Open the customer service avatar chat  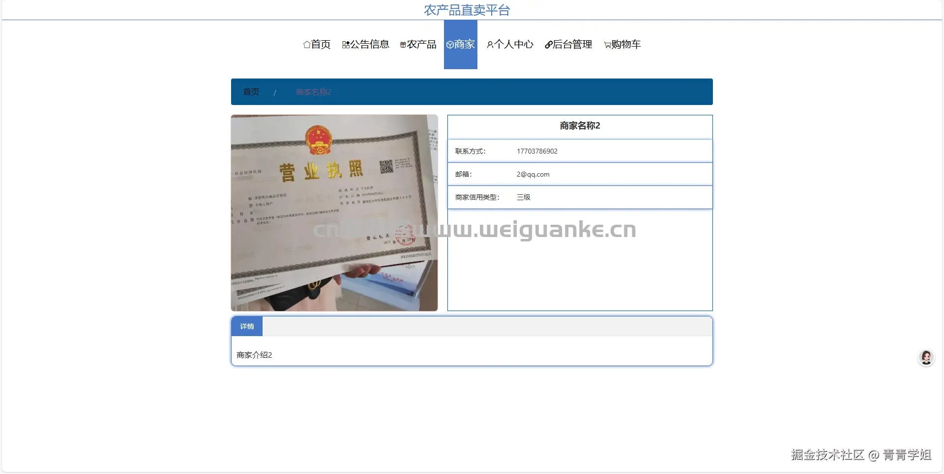(926, 358)
